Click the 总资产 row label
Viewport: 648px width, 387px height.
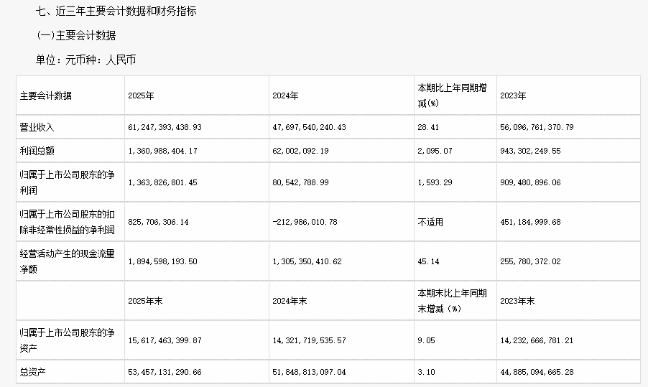[33, 372]
